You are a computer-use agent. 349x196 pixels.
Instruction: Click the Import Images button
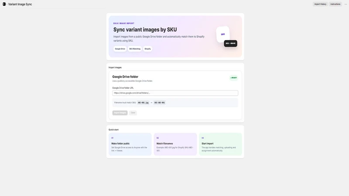click(x=120, y=113)
